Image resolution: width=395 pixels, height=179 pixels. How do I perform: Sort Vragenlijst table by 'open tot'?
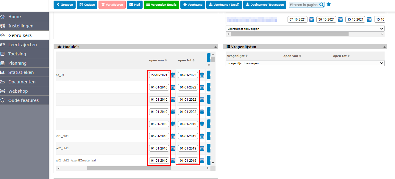(x=341, y=56)
